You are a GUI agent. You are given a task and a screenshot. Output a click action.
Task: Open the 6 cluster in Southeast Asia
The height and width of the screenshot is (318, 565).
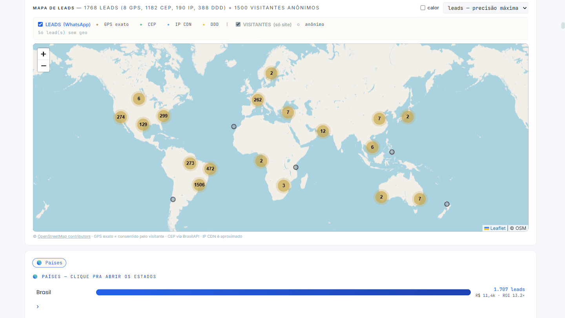click(x=372, y=147)
